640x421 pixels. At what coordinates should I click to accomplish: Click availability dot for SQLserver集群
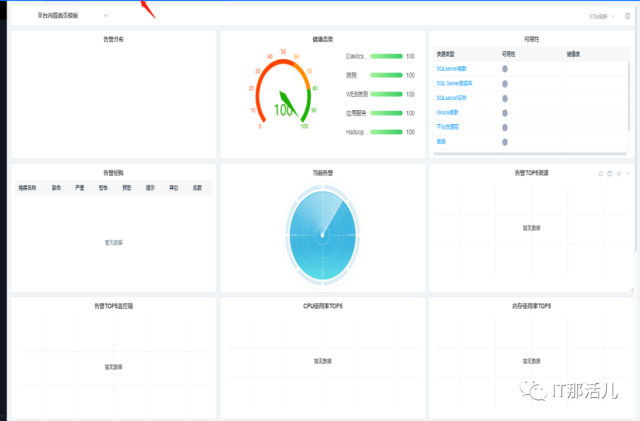[505, 69]
